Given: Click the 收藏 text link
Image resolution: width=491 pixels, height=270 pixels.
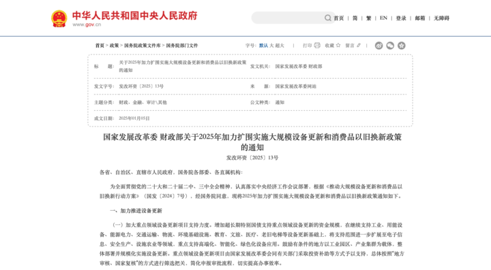Looking at the screenshot, I should 329,46.
